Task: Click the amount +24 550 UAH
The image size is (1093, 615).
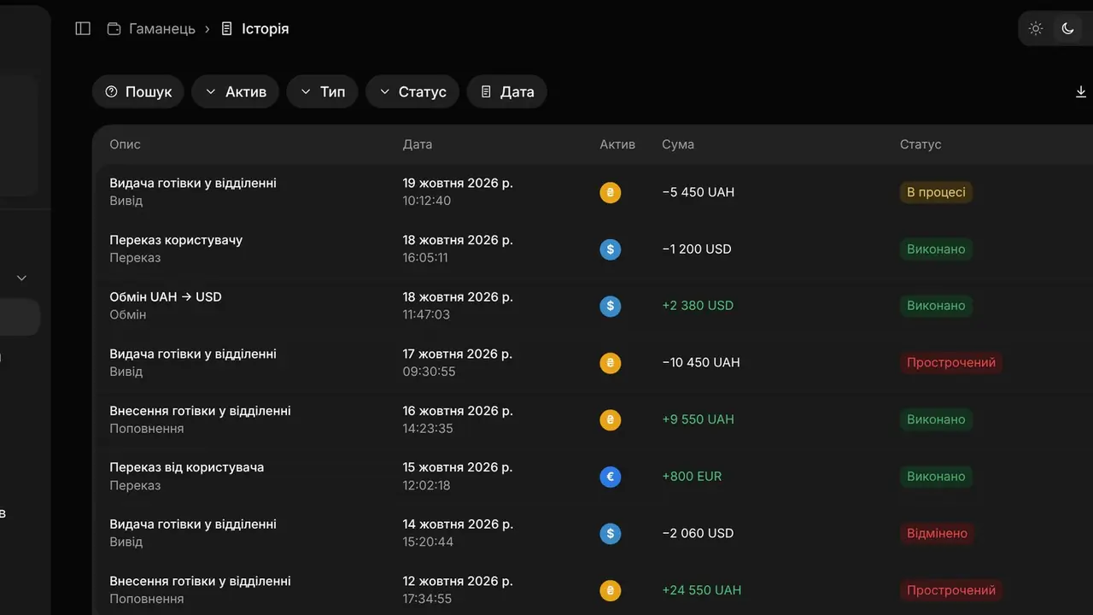Action: [702, 590]
